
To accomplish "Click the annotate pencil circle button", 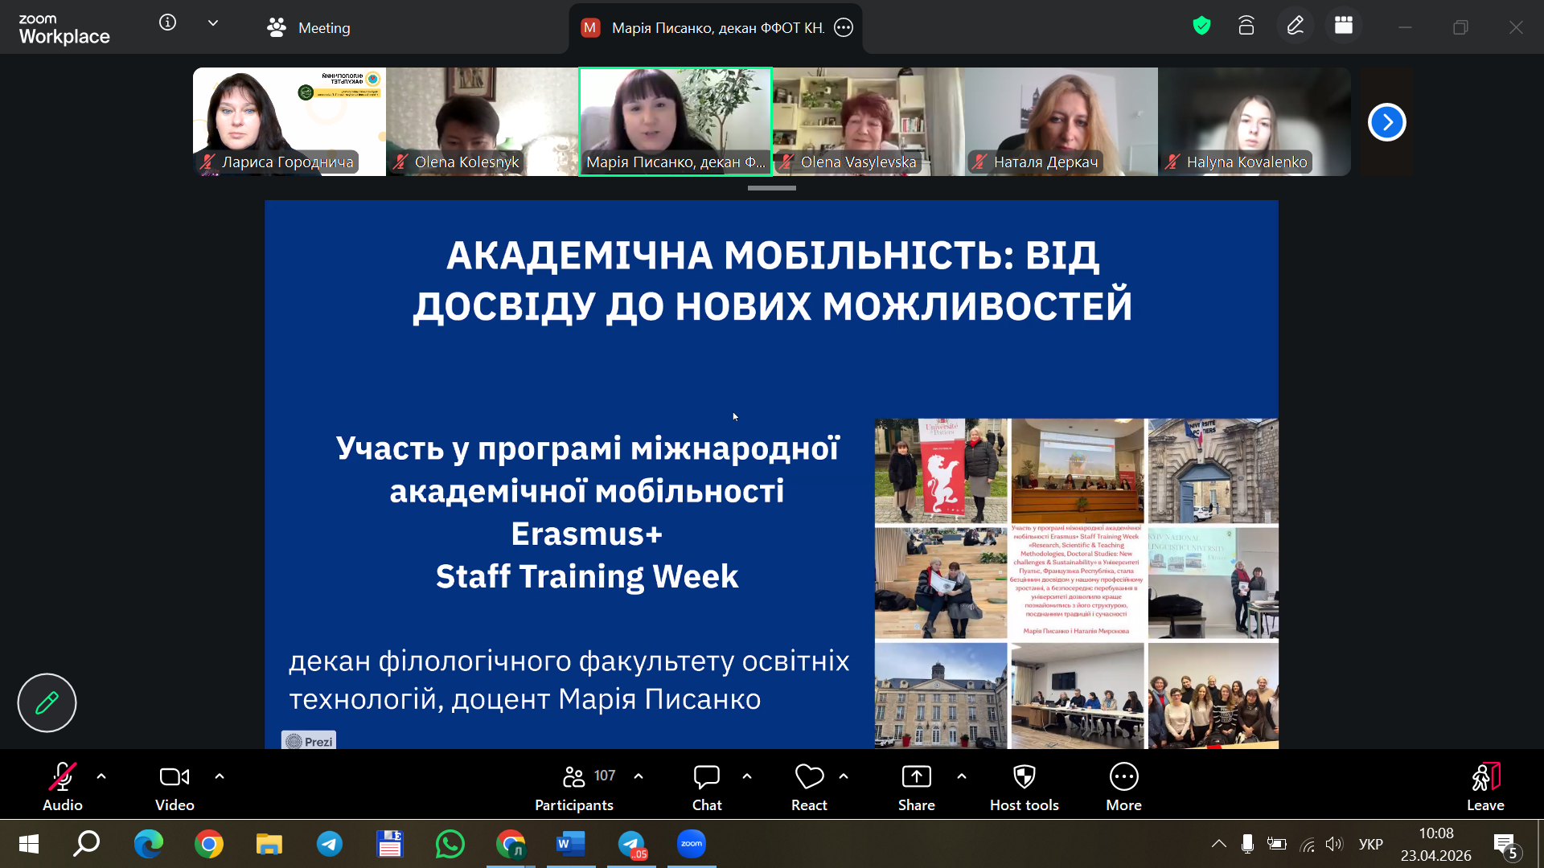I will [x=47, y=702].
